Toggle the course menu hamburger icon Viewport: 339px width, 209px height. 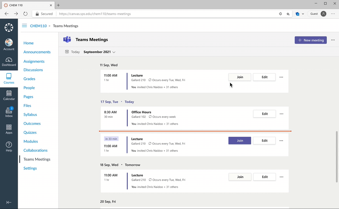pyautogui.click(x=24, y=26)
